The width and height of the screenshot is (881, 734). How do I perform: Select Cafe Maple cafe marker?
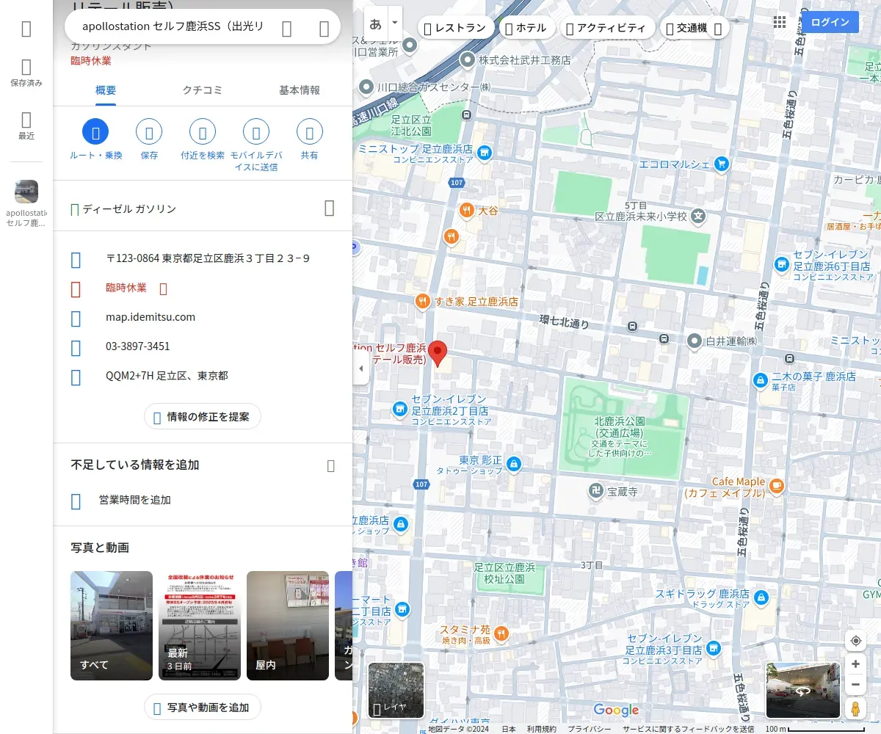click(x=777, y=485)
